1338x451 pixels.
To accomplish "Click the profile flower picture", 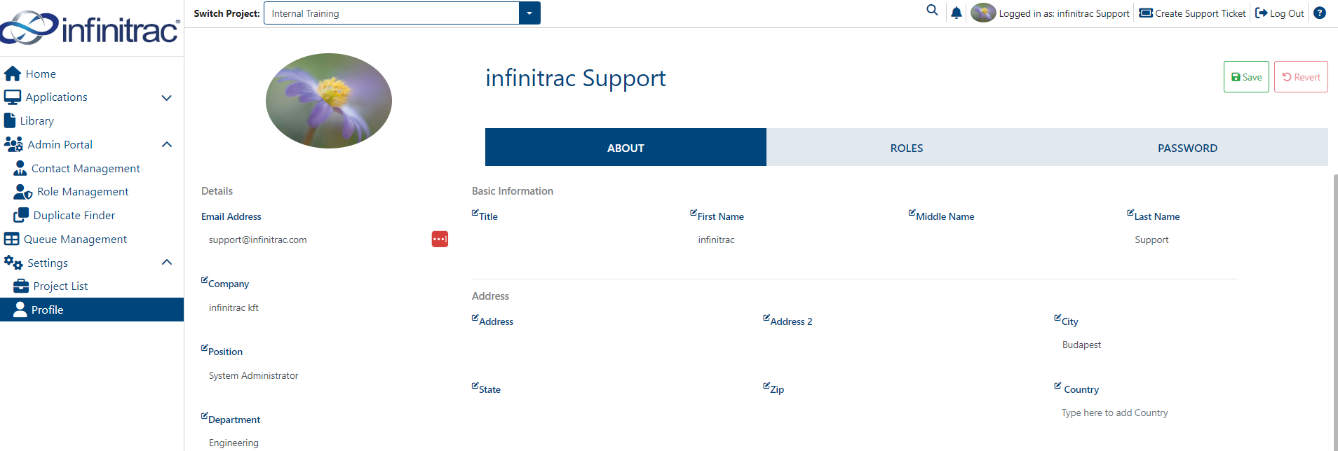I will [329, 101].
